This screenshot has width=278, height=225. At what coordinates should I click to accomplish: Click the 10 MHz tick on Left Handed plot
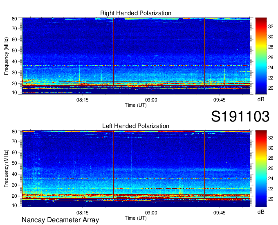point(14,205)
